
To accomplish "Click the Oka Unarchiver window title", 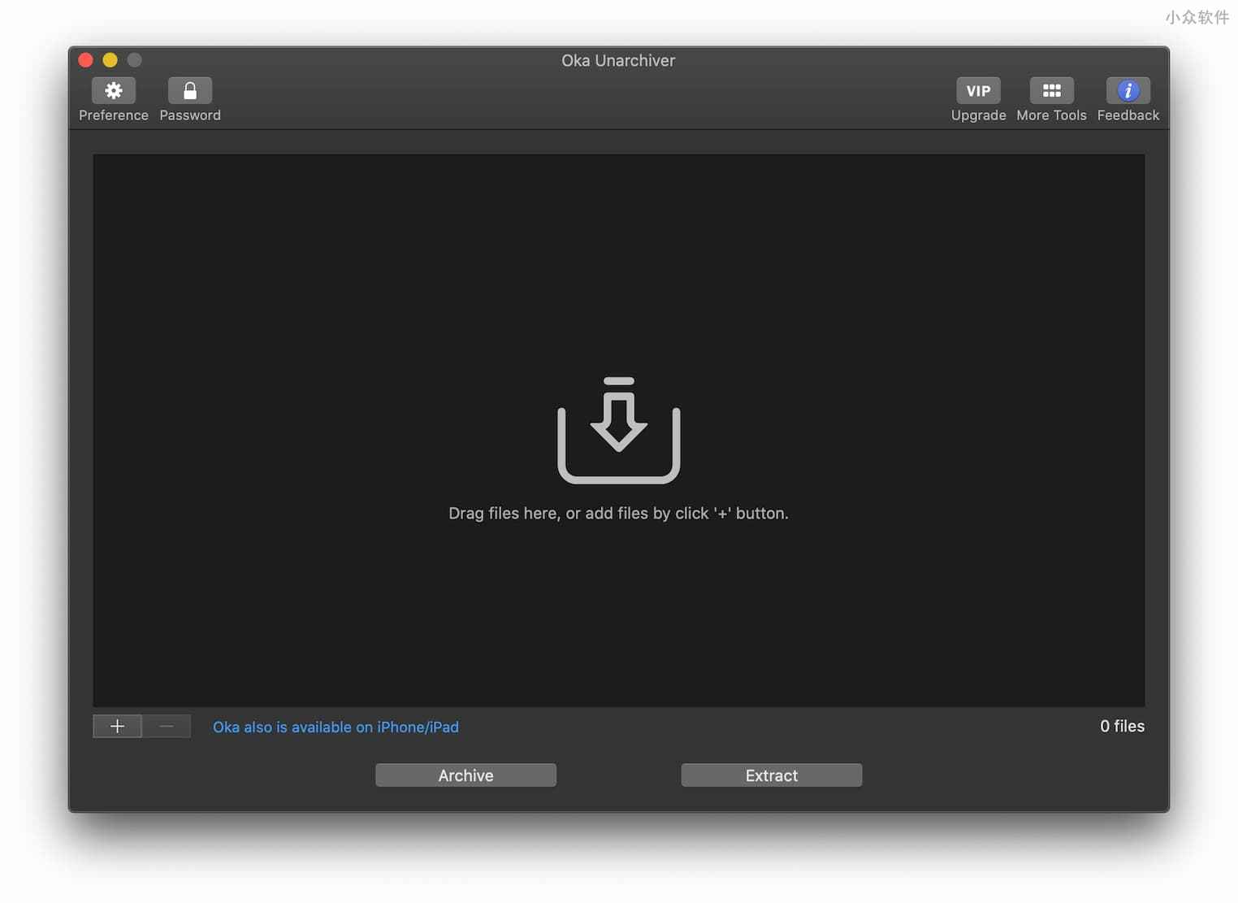I will point(618,60).
